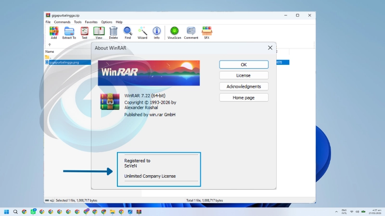Image resolution: width=385 pixels, height=216 pixels.
Task: Open the File menu
Action: pos(48,22)
